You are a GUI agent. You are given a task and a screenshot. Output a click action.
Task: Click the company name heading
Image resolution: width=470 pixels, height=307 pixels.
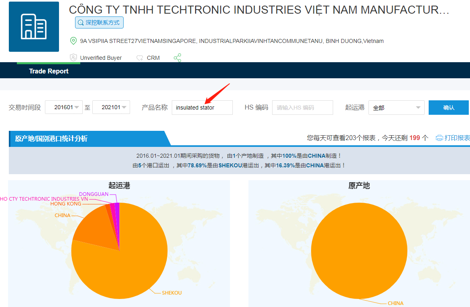click(259, 10)
